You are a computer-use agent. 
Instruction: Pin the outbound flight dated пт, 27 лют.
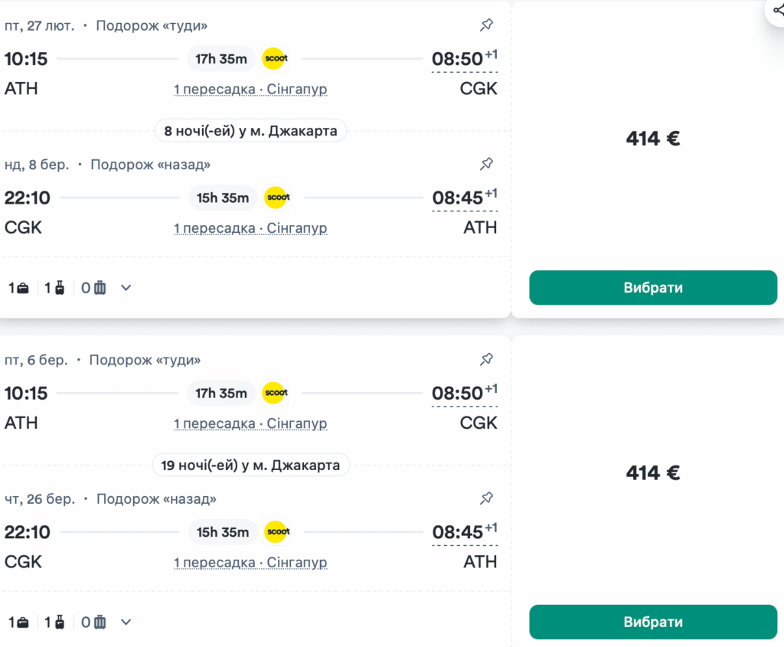tap(486, 25)
